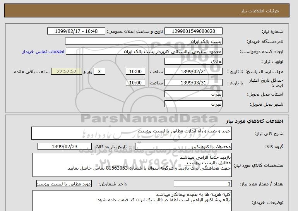The height and width of the screenshot is (211, 298).
Task: Click the label واحد شمارش
Action: tap(113, 184)
